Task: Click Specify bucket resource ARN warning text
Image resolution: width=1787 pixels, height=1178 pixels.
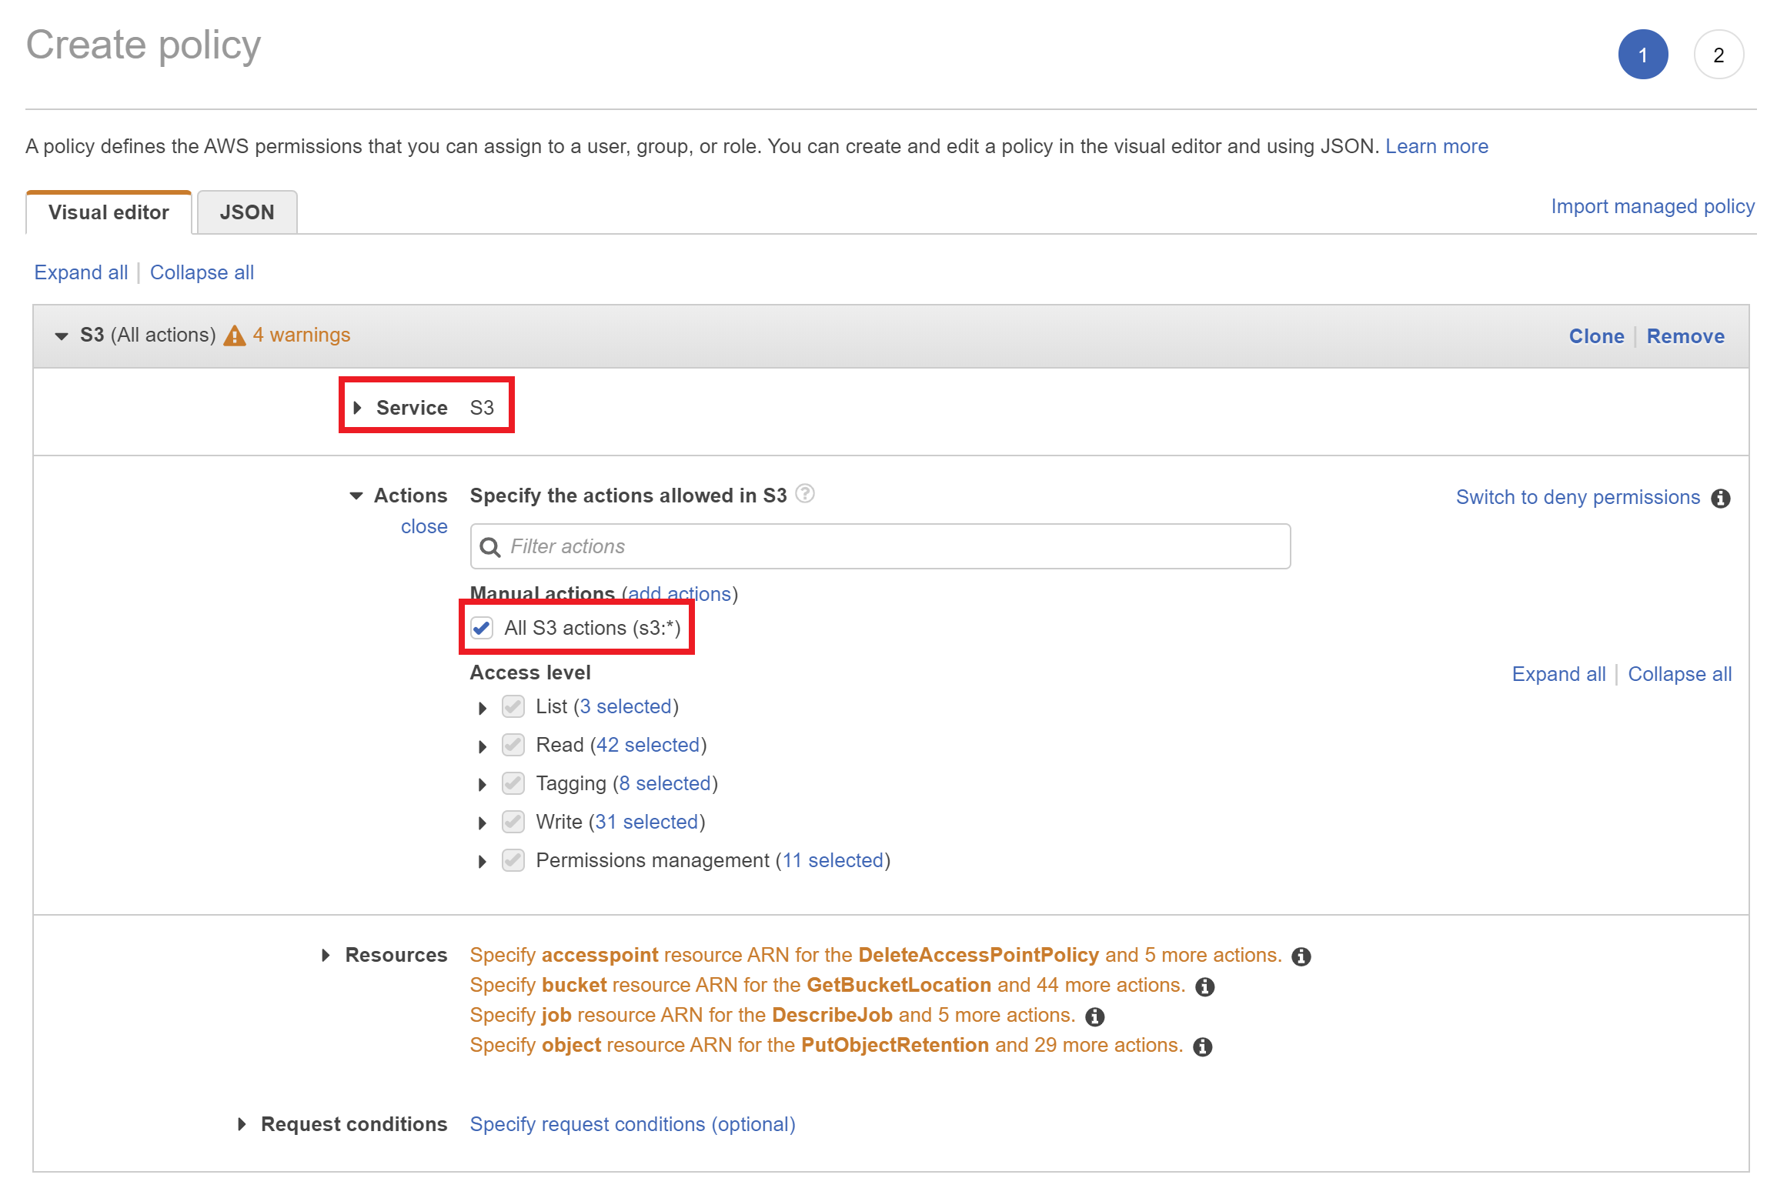Action: pyautogui.click(x=827, y=985)
